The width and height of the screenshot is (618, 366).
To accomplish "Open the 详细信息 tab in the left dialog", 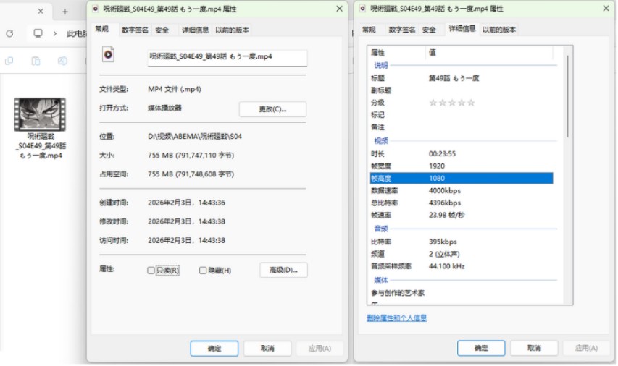I will click(x=195, y=30).
